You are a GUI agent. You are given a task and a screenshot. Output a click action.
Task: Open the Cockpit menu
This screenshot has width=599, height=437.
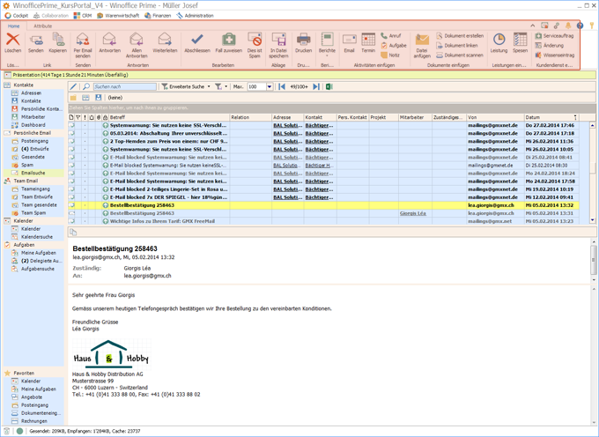point(17,16)
